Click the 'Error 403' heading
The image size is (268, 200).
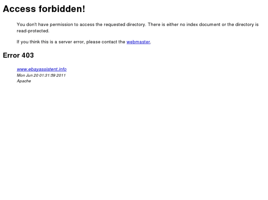pyautogui.click(x=18, y=55)
